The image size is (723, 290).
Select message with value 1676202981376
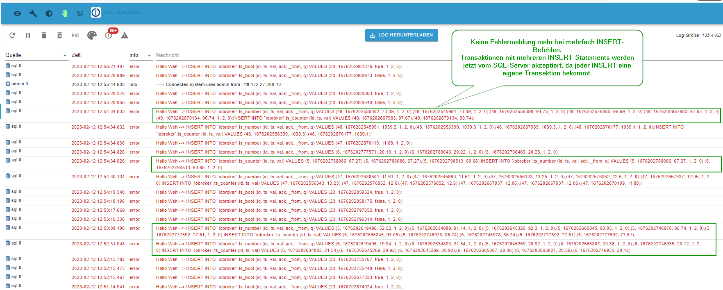tap(279, 66)
